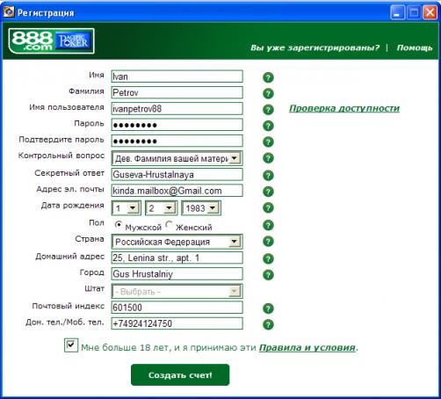Open the Проверка доступности link
The height and width of the screenshot is (399, 441).
[344, 108]
